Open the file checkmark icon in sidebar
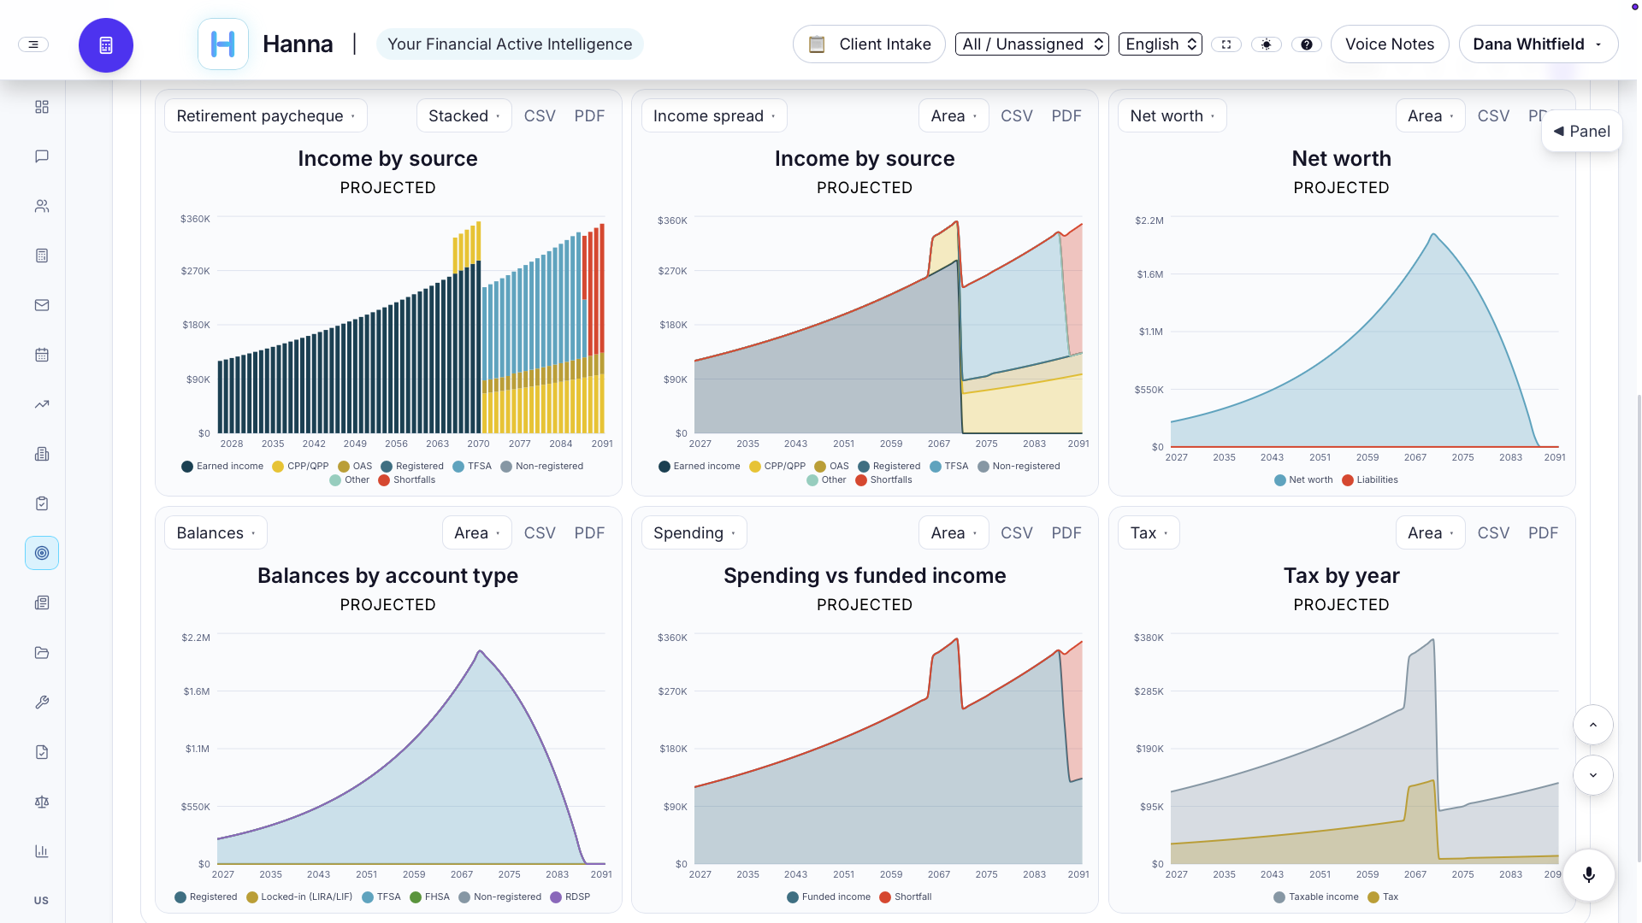The height and width of the screenshot is (923, 1642). click(42, 752)
